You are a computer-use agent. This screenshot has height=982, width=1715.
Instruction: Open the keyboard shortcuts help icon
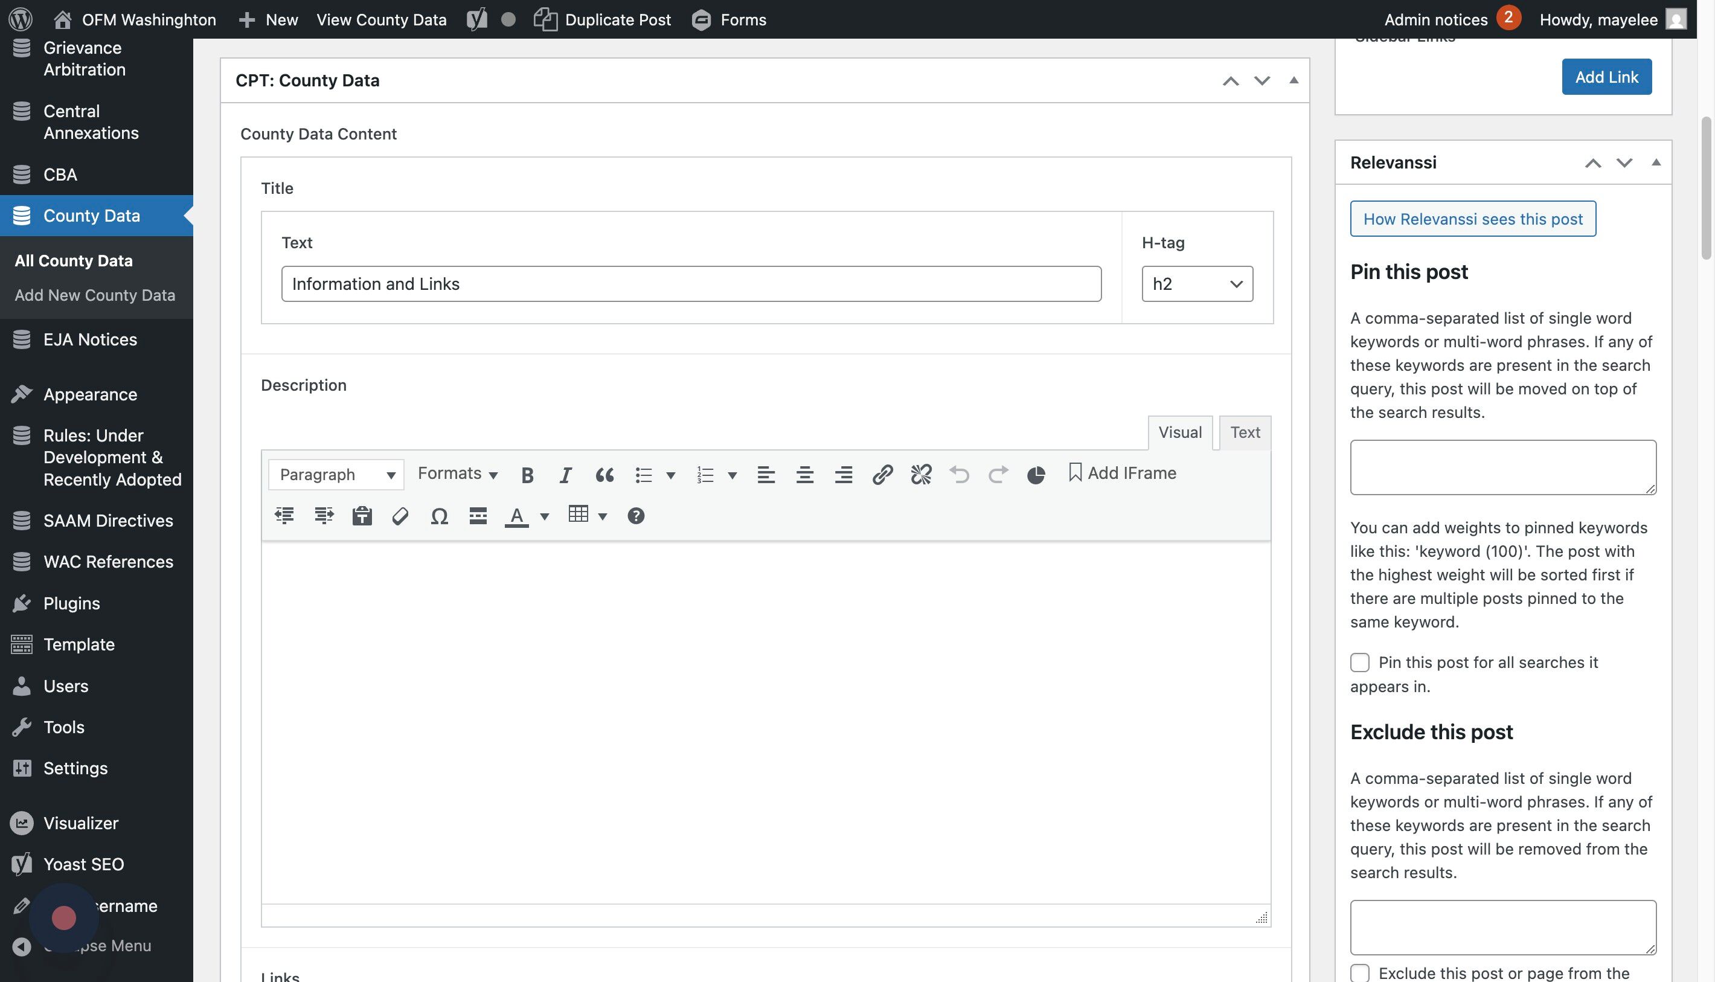click(x=635, y=516)
